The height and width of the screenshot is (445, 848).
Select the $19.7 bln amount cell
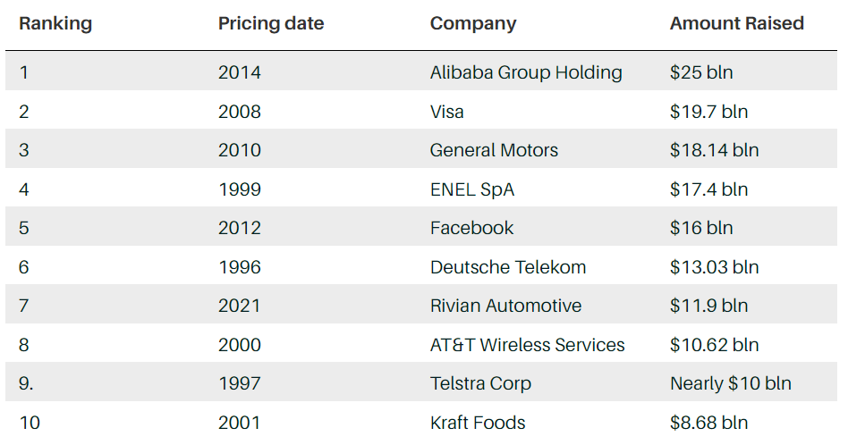pos(708,112)
